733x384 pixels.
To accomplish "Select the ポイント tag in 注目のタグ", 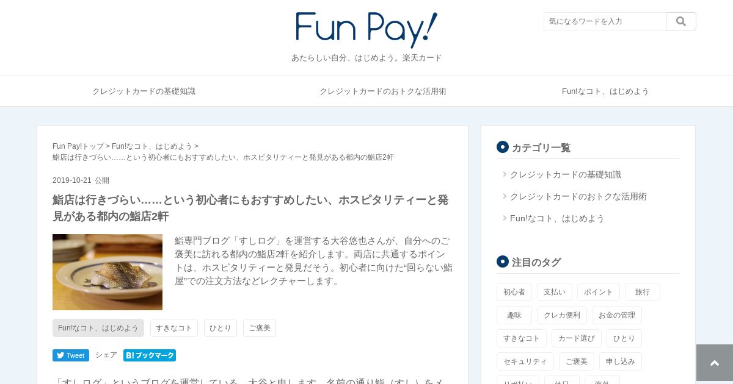I will (599, 292).
